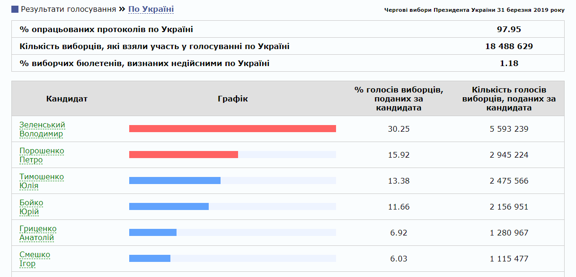
Task: Click Zelensky's red result bar
Action: click(x=232, y=129)
